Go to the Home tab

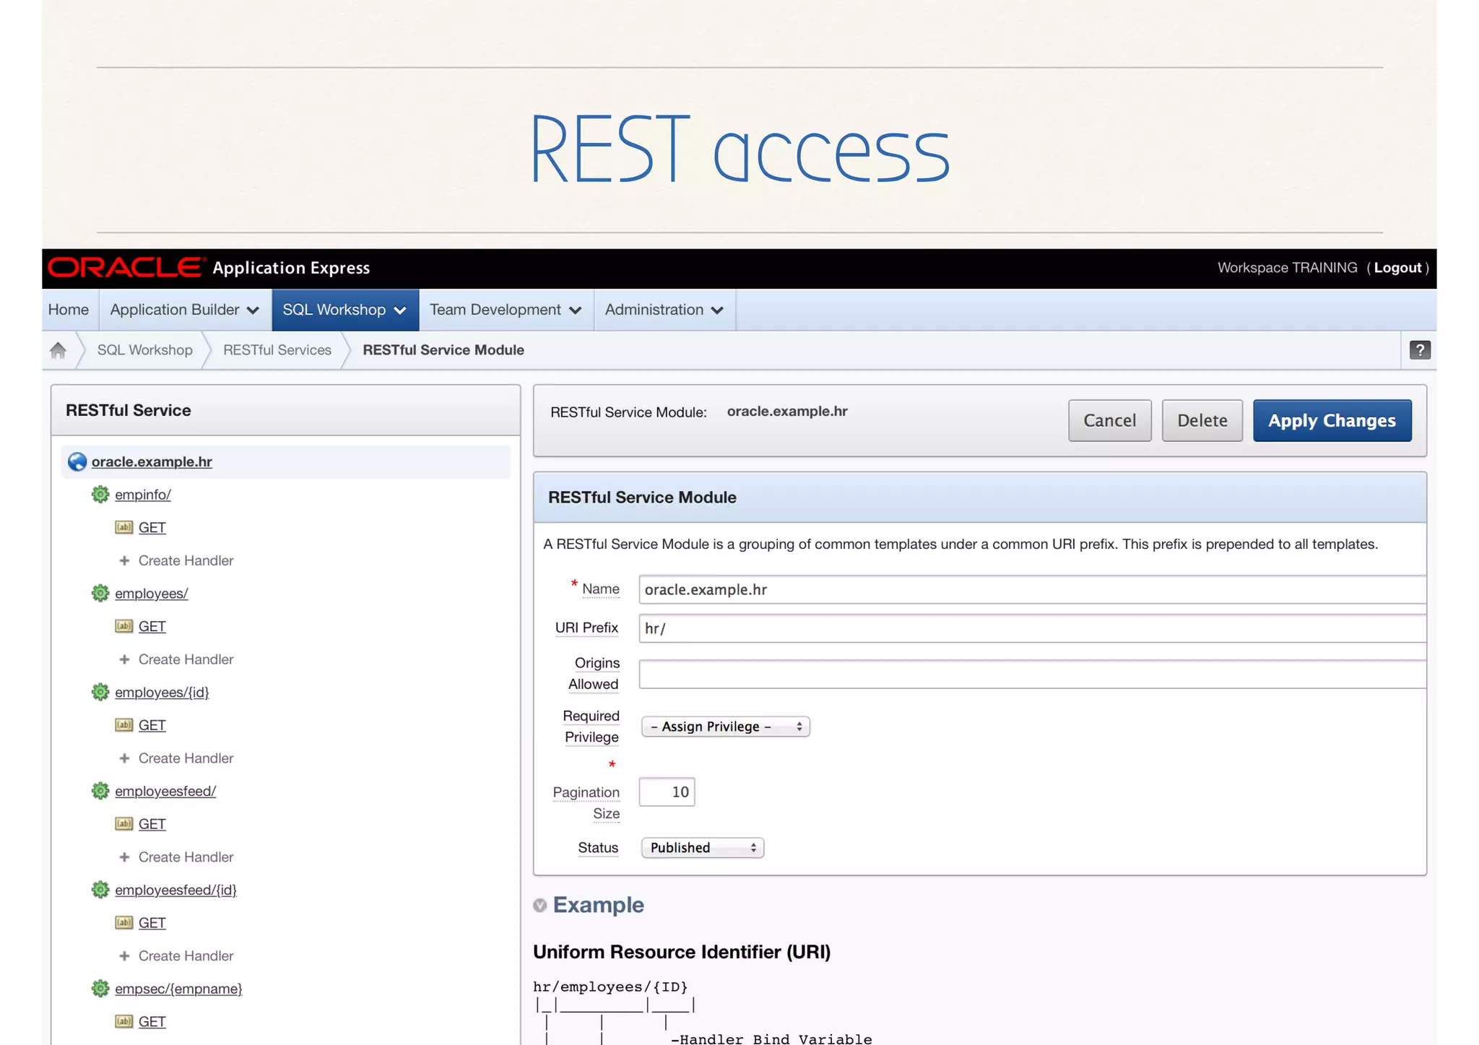pos(69,310)
